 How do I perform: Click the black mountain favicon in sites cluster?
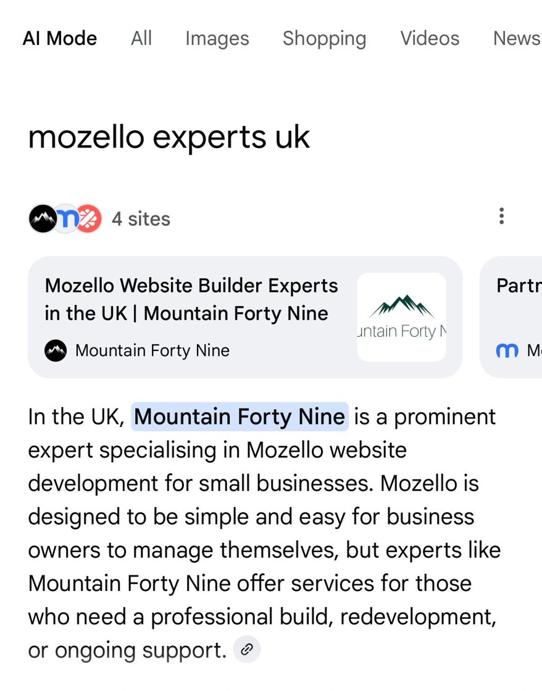(43, 218)
